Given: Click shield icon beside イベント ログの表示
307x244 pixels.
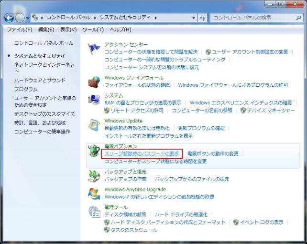Looking at the screenshot, I should click(x=236, y=222).
